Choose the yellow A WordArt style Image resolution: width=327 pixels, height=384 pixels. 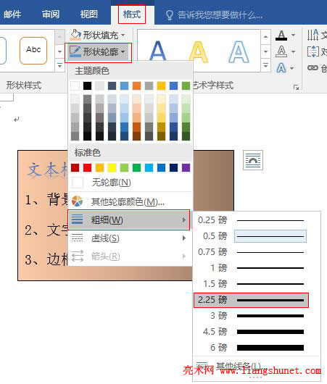pyautogui.click(x=198, y=51)
